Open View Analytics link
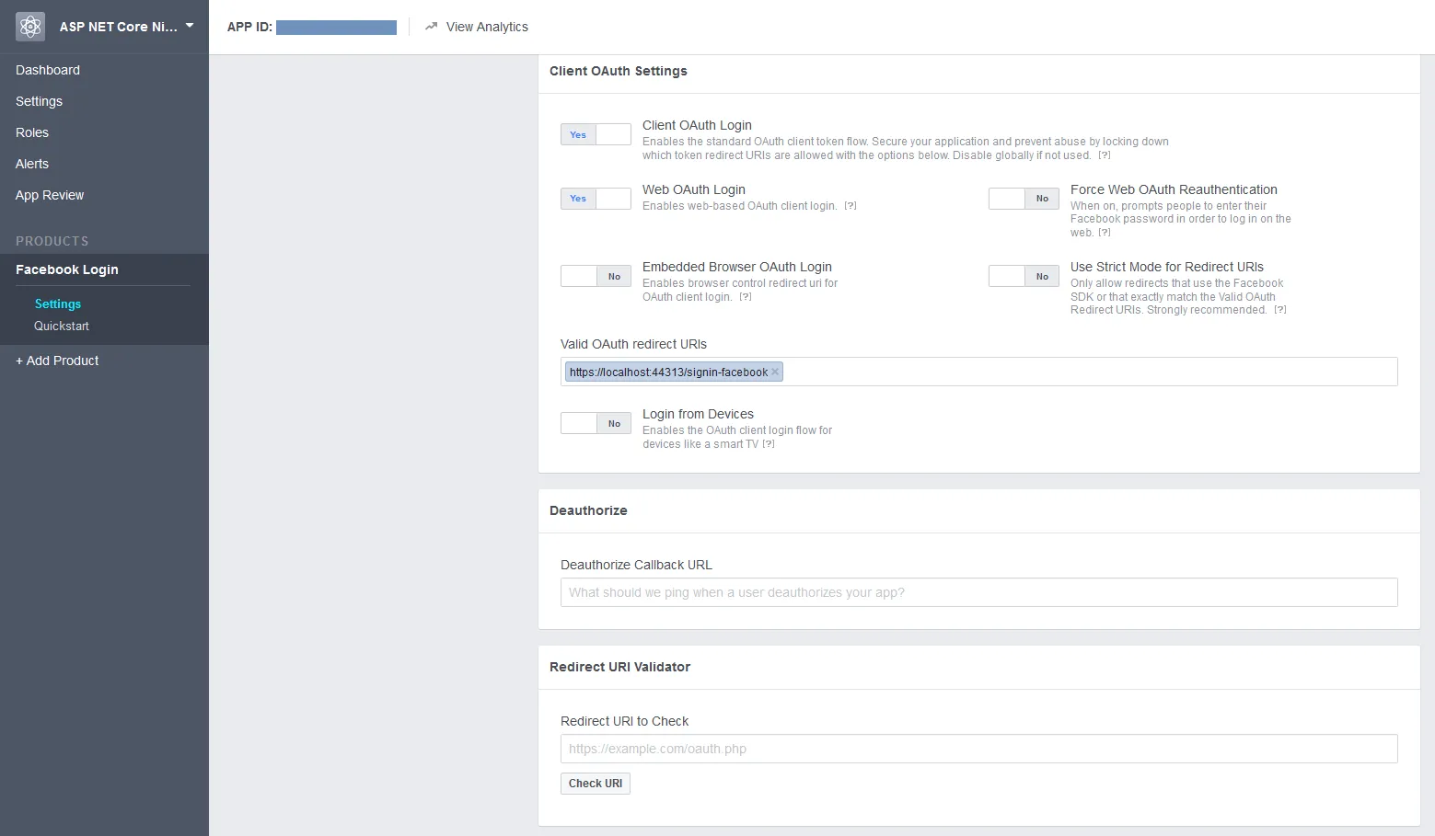The image size is (1435, 836). (487, 27)
